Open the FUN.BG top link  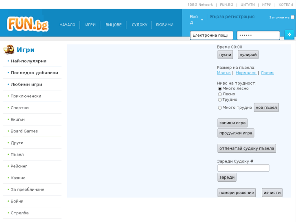pyautogui.click(x=226, y=5)
